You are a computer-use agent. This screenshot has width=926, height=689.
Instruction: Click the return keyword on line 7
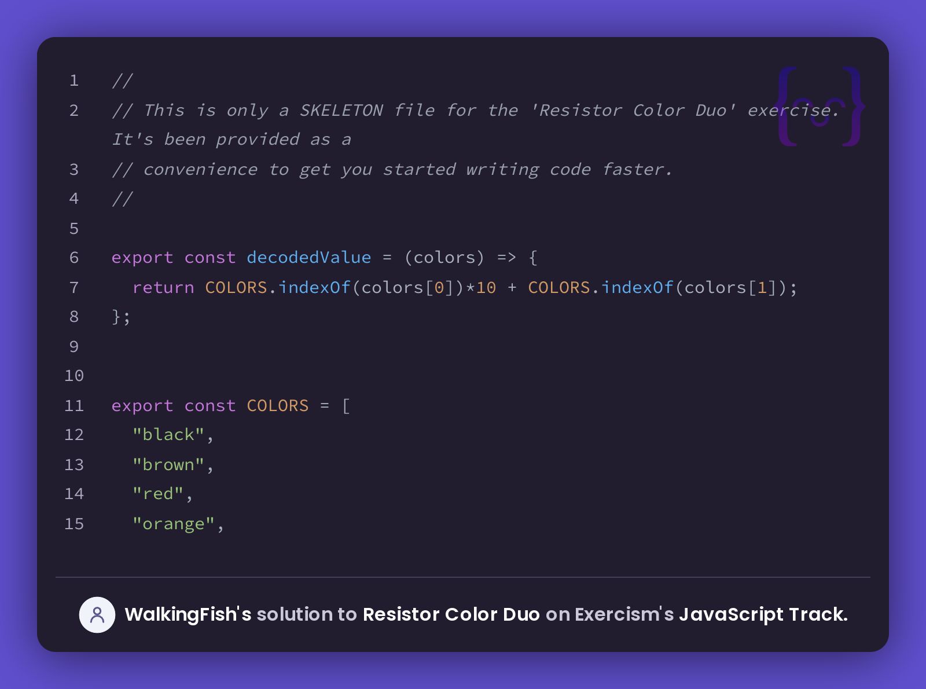163,287
